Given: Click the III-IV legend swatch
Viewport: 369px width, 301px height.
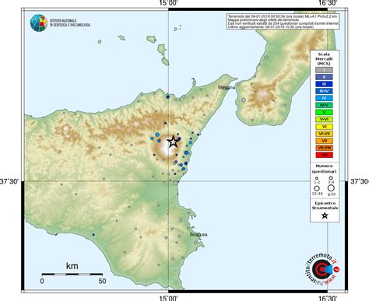Looking at the screenshot, I should pos(324,91).
